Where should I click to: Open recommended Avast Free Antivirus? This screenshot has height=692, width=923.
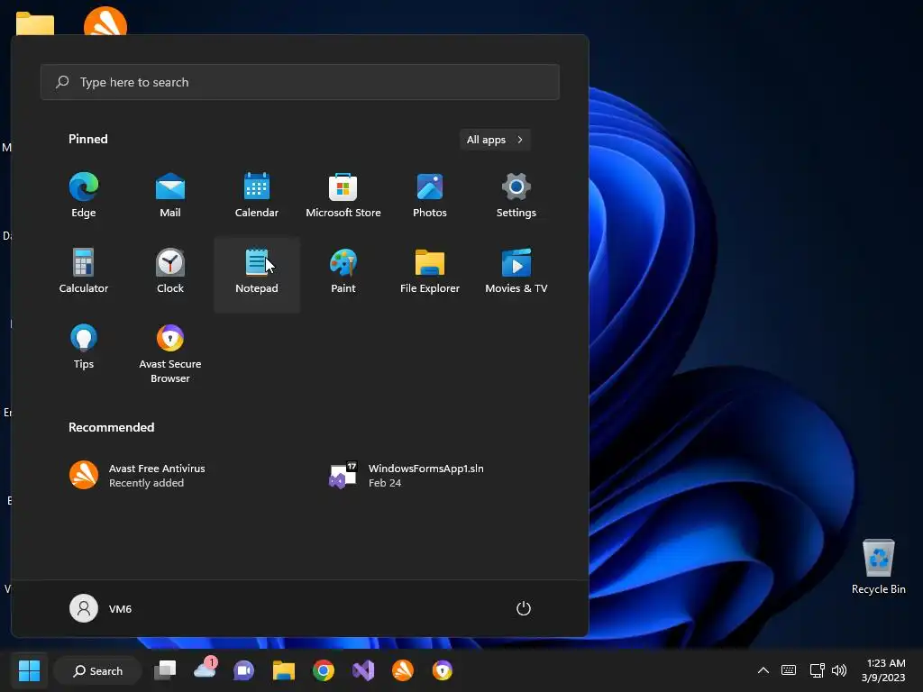click(137, 476)
